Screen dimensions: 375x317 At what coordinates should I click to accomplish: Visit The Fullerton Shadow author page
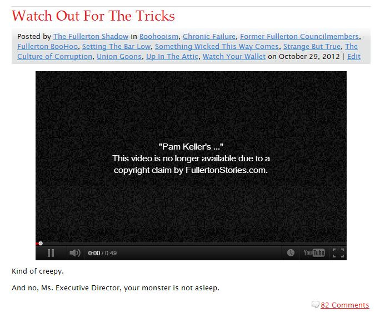[91, 36]
